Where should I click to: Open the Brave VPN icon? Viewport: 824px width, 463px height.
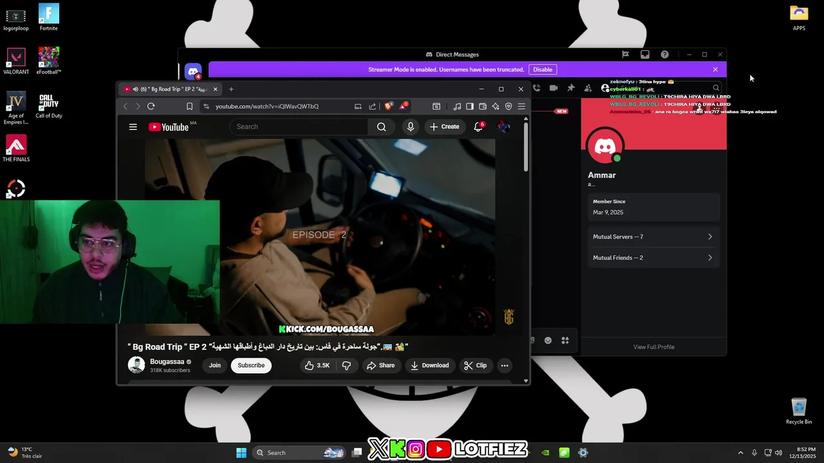coord(509,106)
